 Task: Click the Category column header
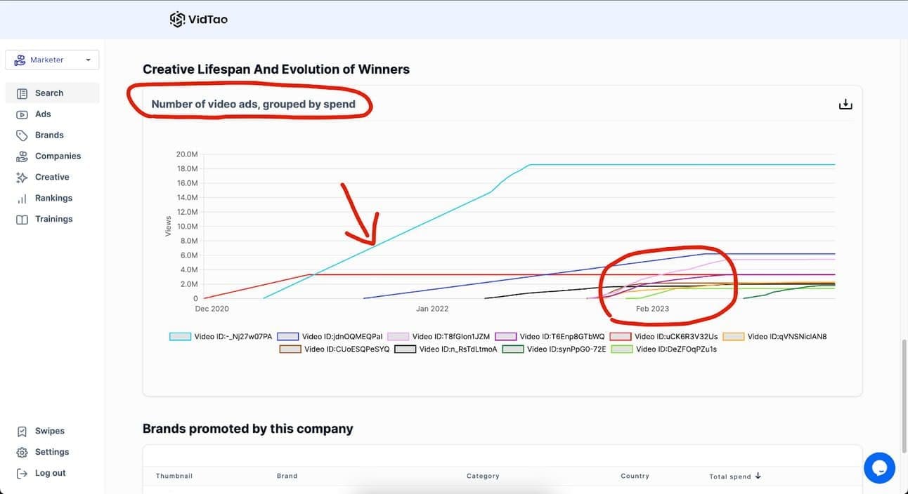pyautogui.click(x=483, y=476)
